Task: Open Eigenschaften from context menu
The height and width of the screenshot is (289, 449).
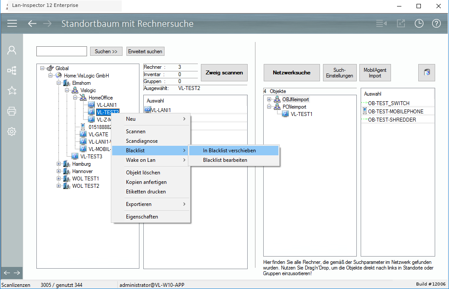Action: [151, 217]
